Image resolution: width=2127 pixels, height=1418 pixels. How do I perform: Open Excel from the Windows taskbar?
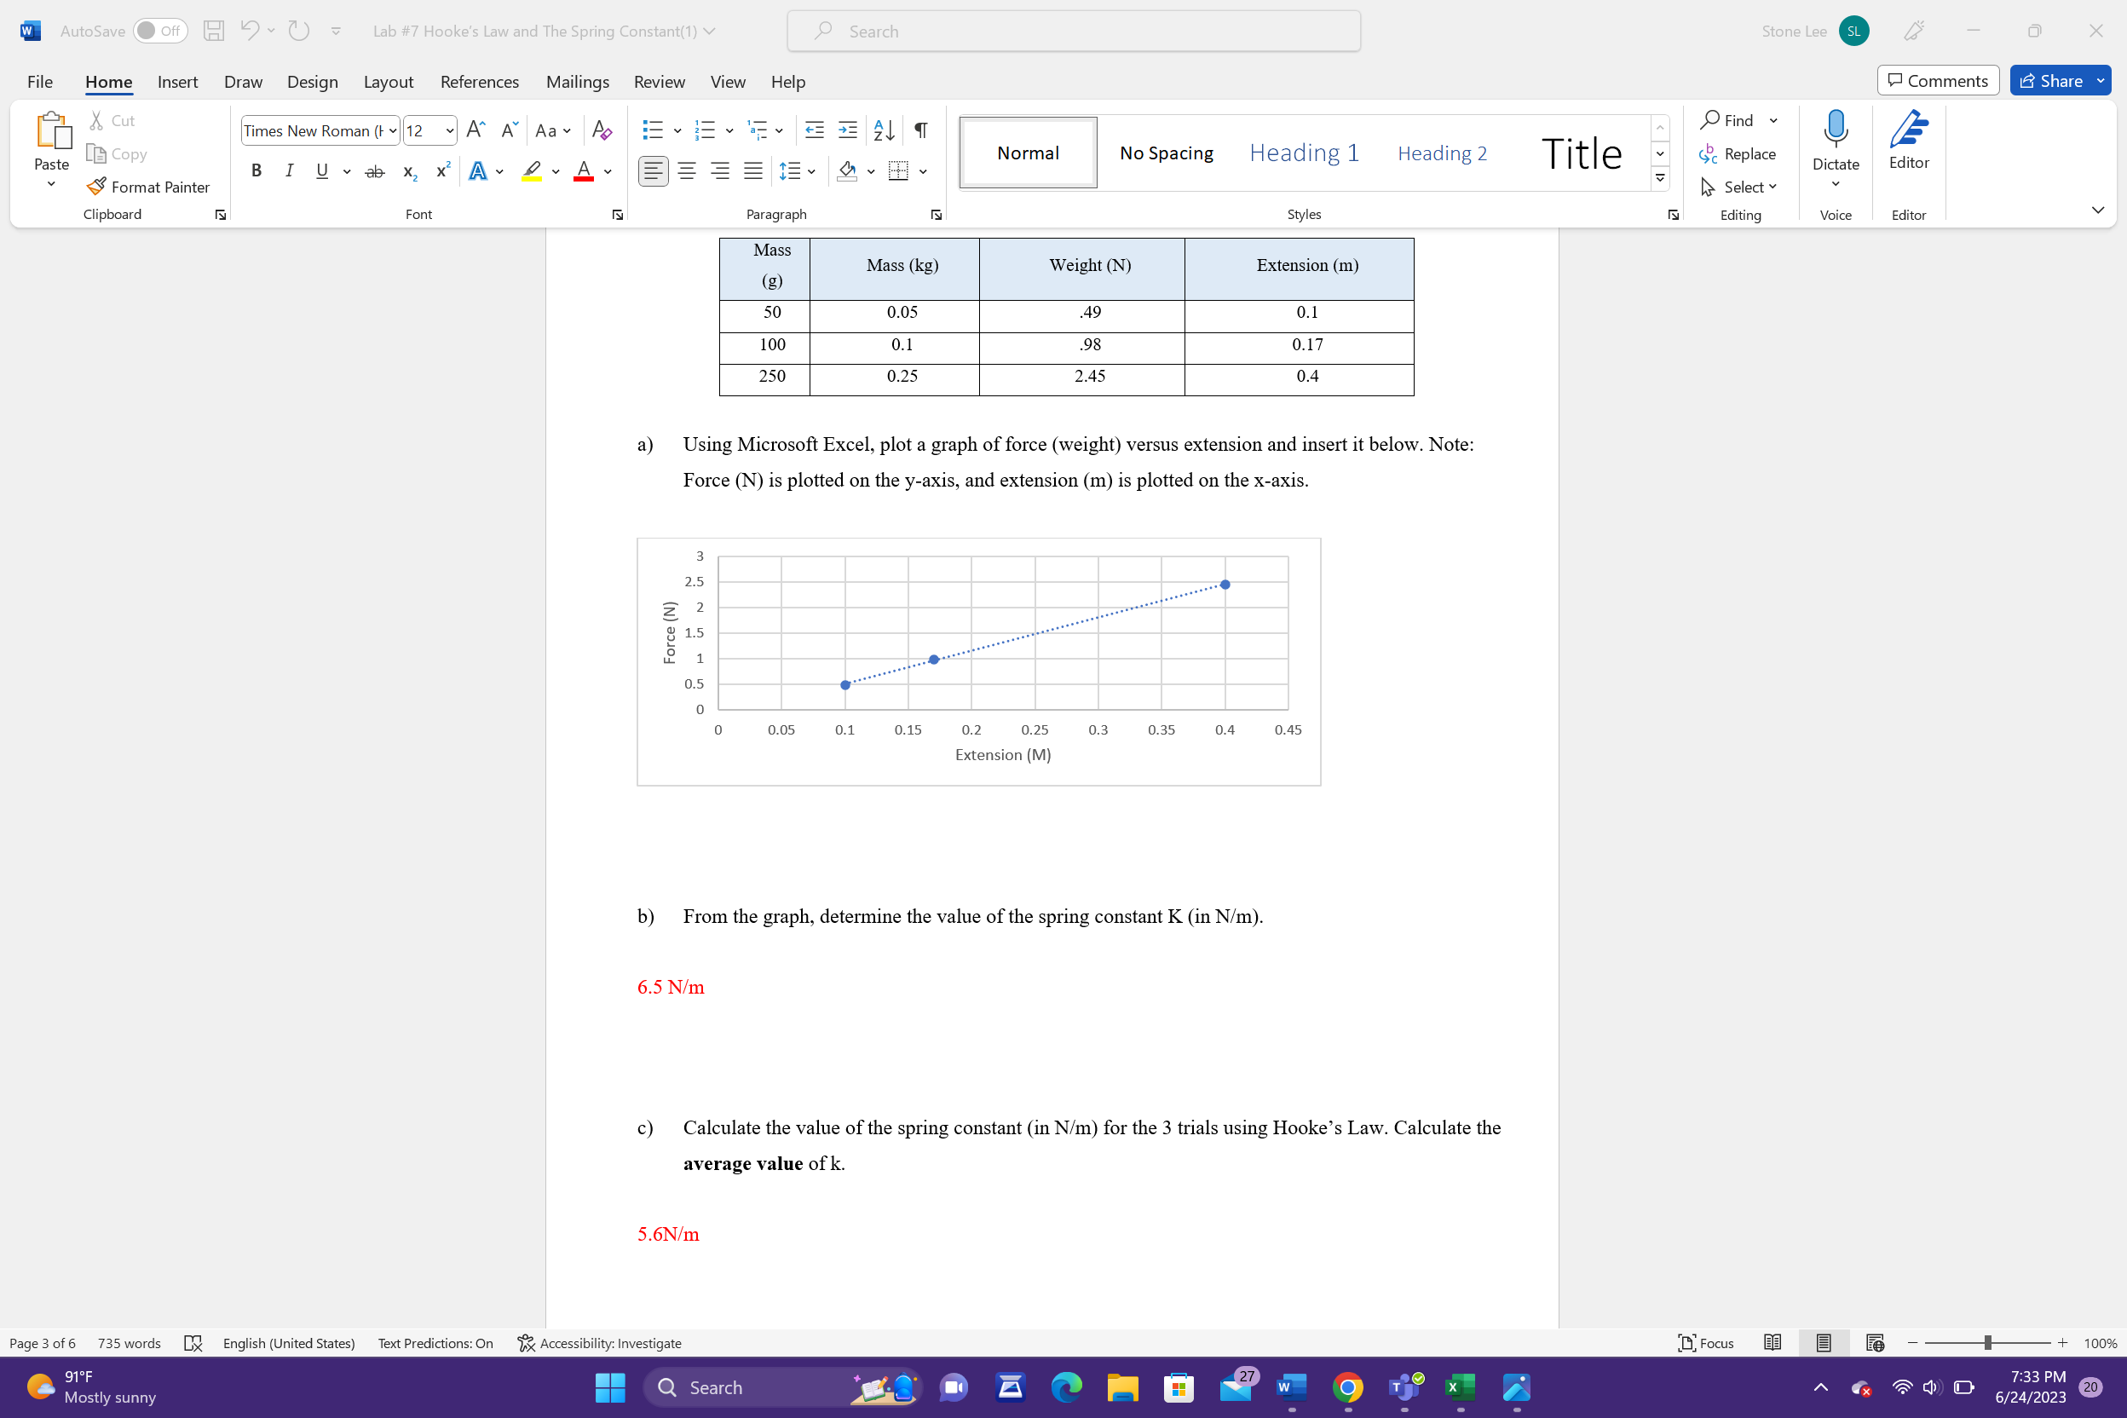1460,1387
